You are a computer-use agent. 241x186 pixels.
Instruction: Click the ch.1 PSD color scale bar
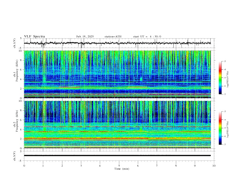[220, 78]
